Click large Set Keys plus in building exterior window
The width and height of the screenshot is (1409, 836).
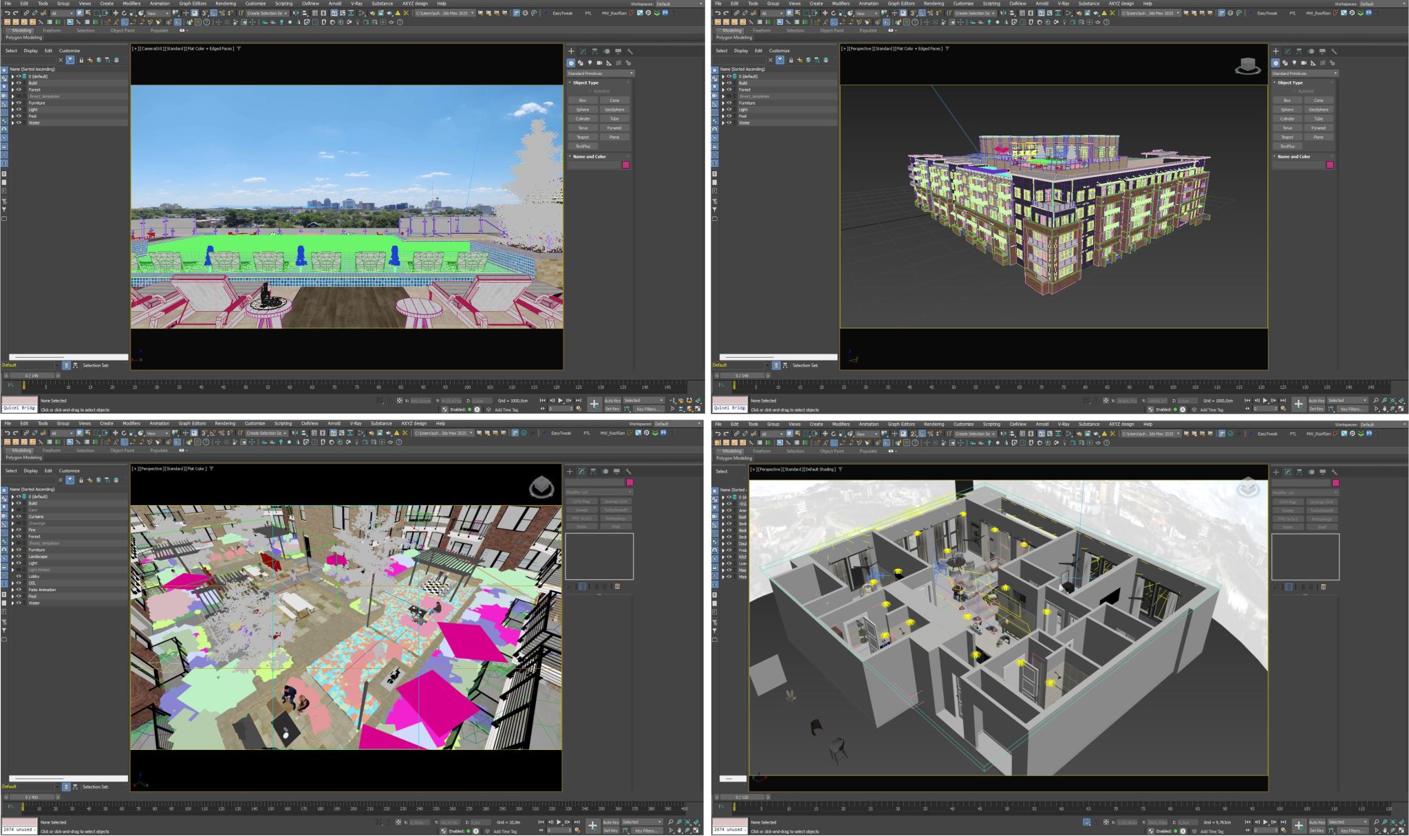coord(1298,404)
